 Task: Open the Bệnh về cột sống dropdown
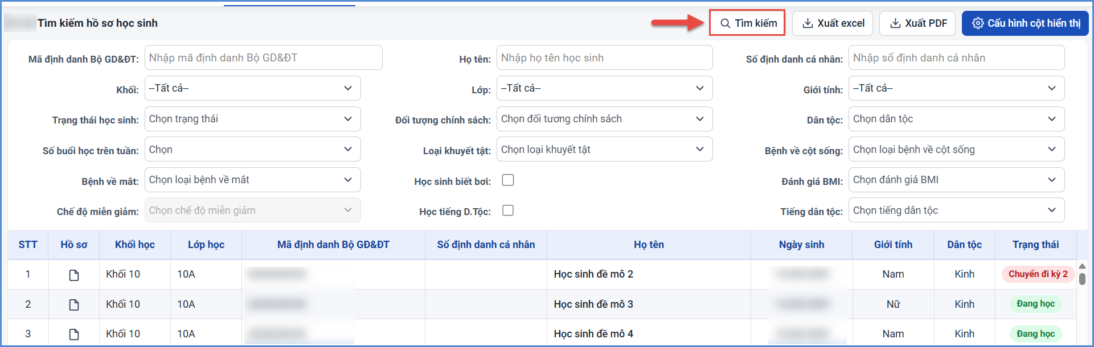(x=956, y=149)
